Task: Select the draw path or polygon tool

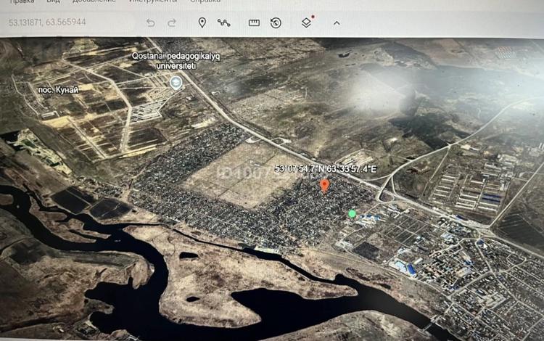Action: pyautogui.click(x=224, y=23)
